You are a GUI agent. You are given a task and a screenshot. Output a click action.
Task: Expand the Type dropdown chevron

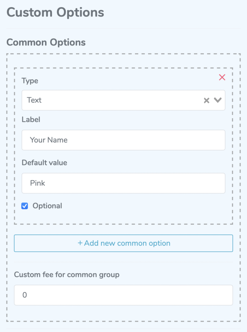(218, 100)
